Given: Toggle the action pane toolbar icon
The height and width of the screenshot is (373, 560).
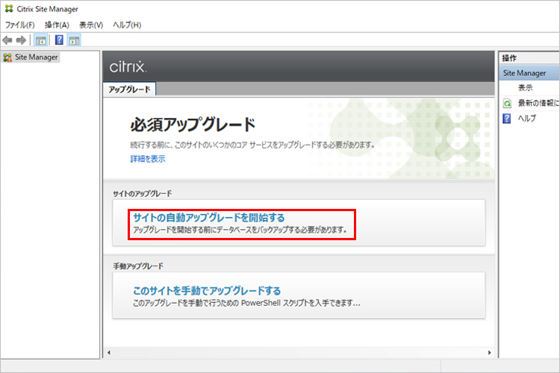Looking at the screenshot, I should pyautogui.click(x=74, y=40).
